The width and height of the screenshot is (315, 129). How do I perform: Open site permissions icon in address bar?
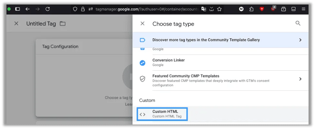91,9
